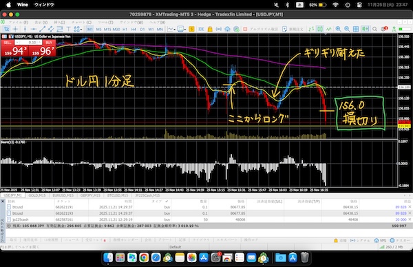Image resolution: width=413 pixels, height=267 pixels.
Task: Select the trendline drawing tool
Action: pos(42,29)
